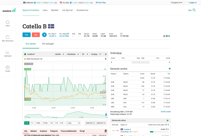Open Nyheter in the top navigation
201x136 pixels.
point(55,10)
